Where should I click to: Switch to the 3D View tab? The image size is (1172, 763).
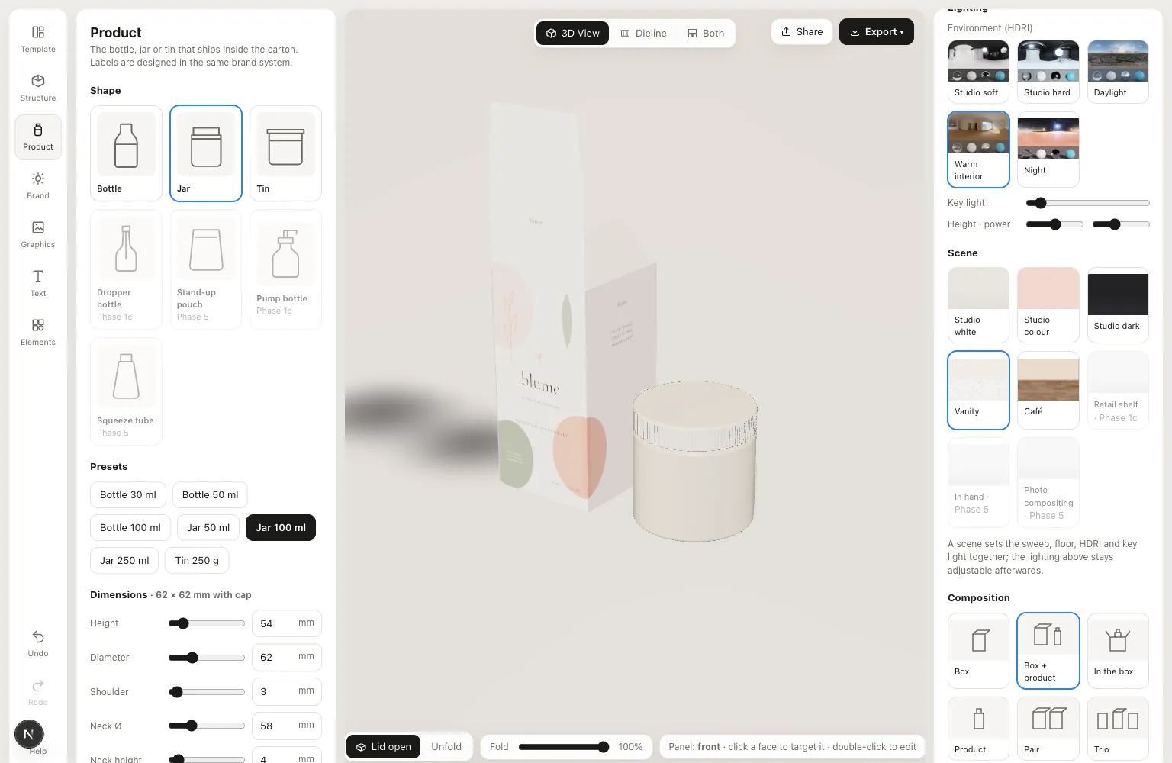572,34
